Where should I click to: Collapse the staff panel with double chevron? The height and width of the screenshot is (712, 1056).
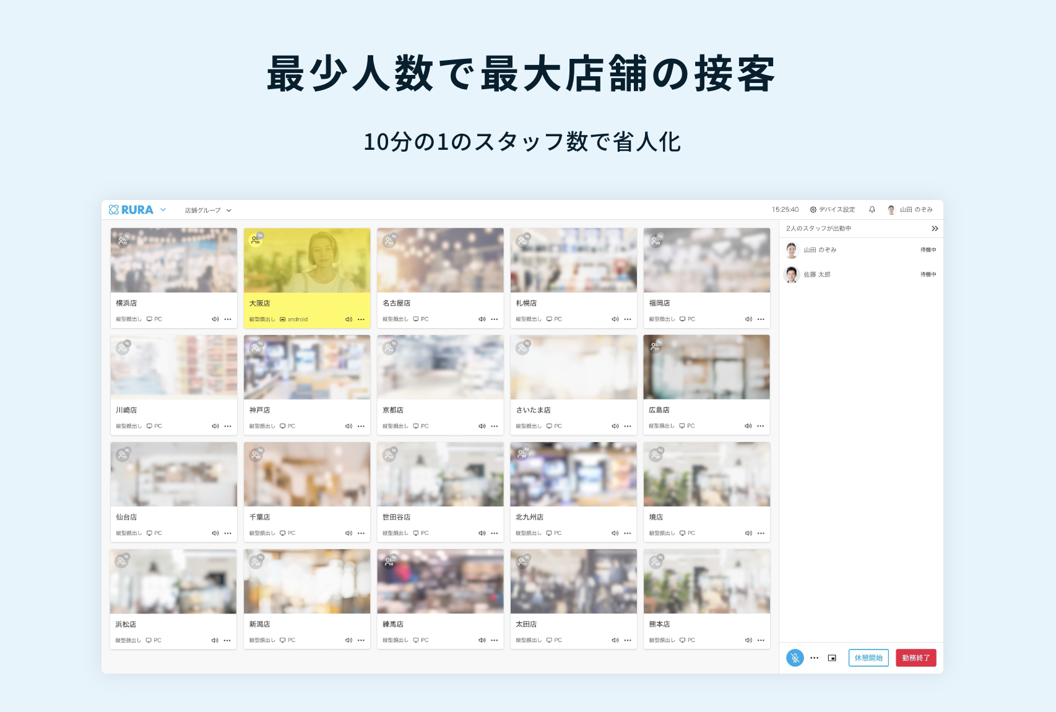(x=935, y=228)
